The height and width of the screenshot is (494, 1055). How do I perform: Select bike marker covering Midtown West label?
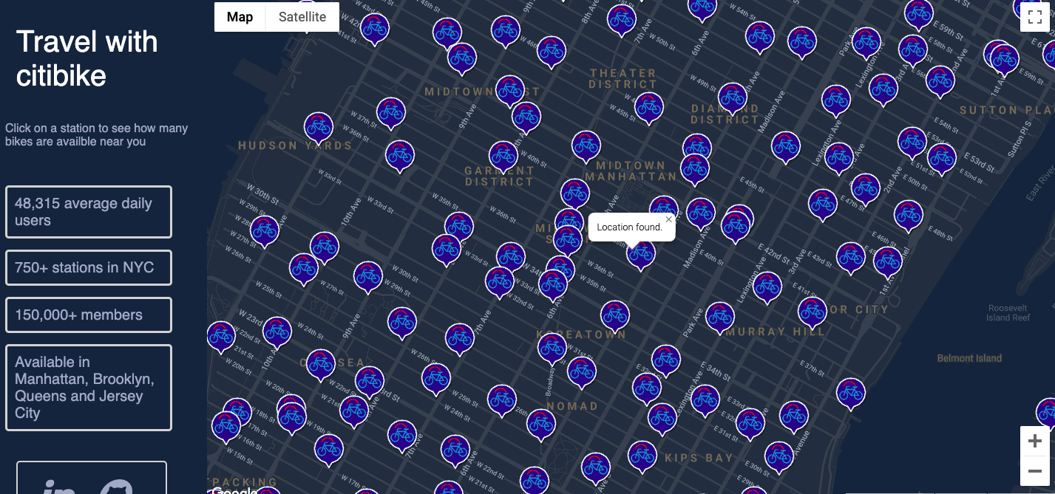(510, 90)
